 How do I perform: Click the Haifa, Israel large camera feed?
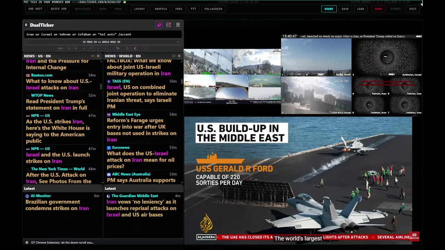[316, 57]
